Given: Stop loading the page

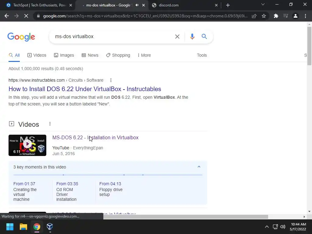Looking at the screenshot, I should point(26,16).
